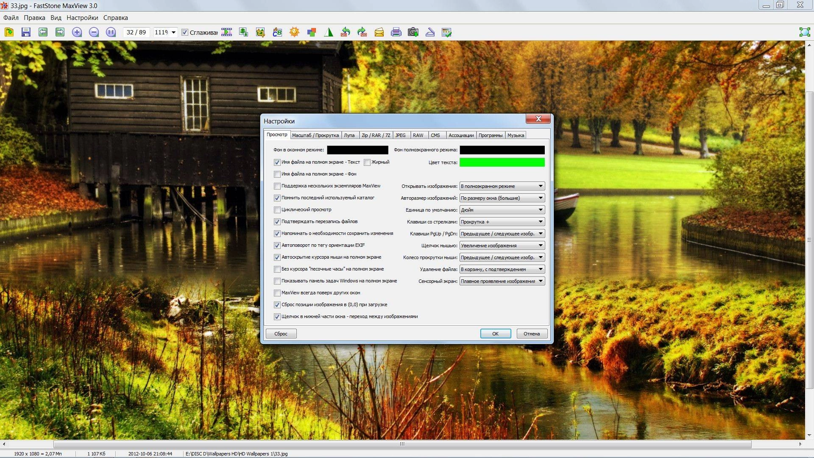Image resolution: width=814 pixels, height=458 pixels.
Task: Switch to the Zip / RAR / 7Z tab
Action: pyautogui.click(x=376, y=135)
